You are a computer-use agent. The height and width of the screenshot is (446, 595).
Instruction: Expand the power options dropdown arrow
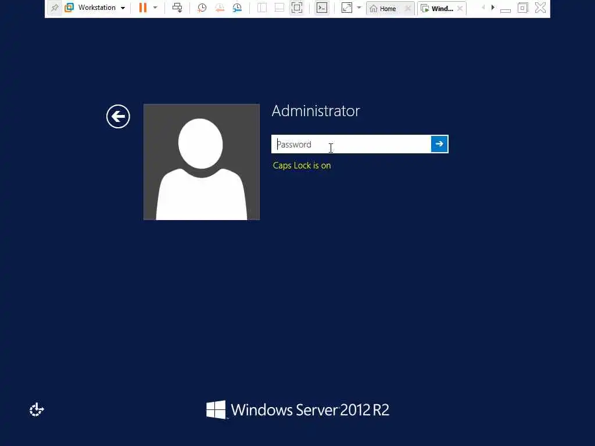pos(155,8)
